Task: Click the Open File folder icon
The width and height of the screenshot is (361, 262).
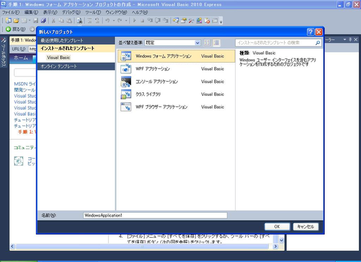Action: click(16, 21)
